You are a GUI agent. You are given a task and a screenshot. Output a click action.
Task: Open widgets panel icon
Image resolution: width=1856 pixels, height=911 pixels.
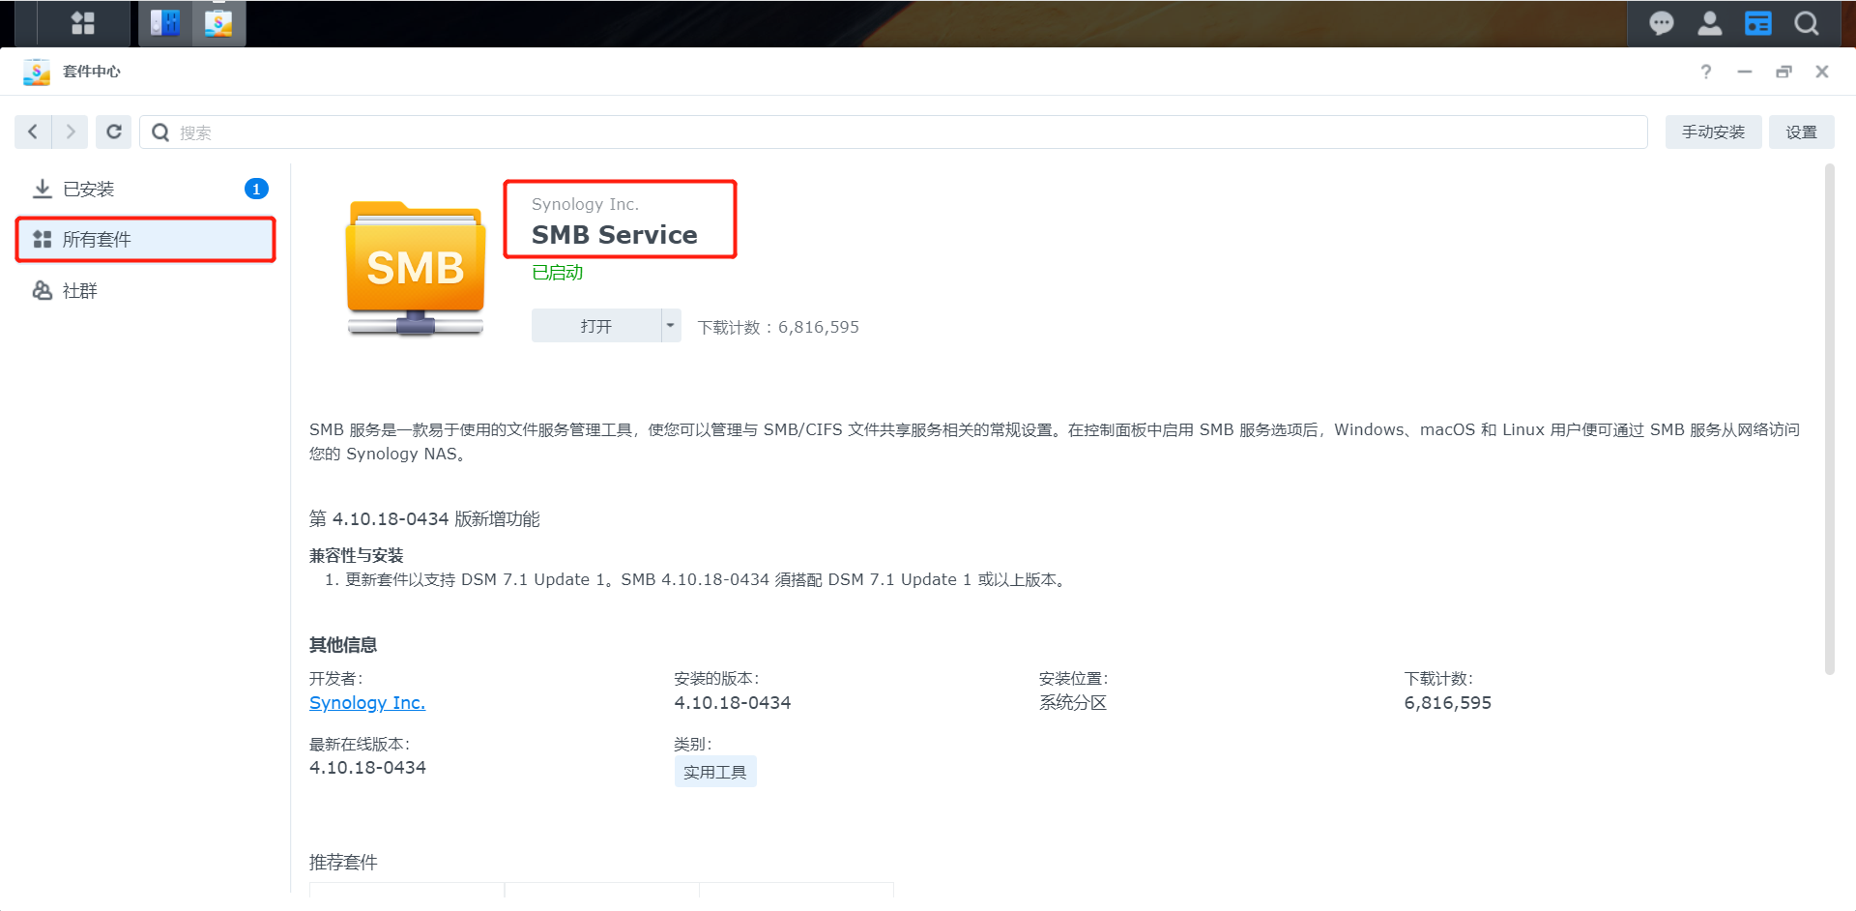click(x=1757, y=23)
